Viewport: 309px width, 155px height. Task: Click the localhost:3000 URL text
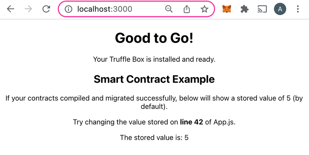pos(105,9)
